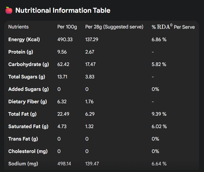The width and height of the screenshot is (204, 172).
Task: Select the Carbohydrate (g) row label
Action: 28,64
